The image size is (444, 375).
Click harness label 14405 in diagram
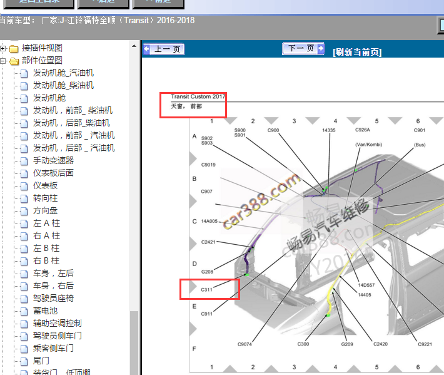coord(365,295)
